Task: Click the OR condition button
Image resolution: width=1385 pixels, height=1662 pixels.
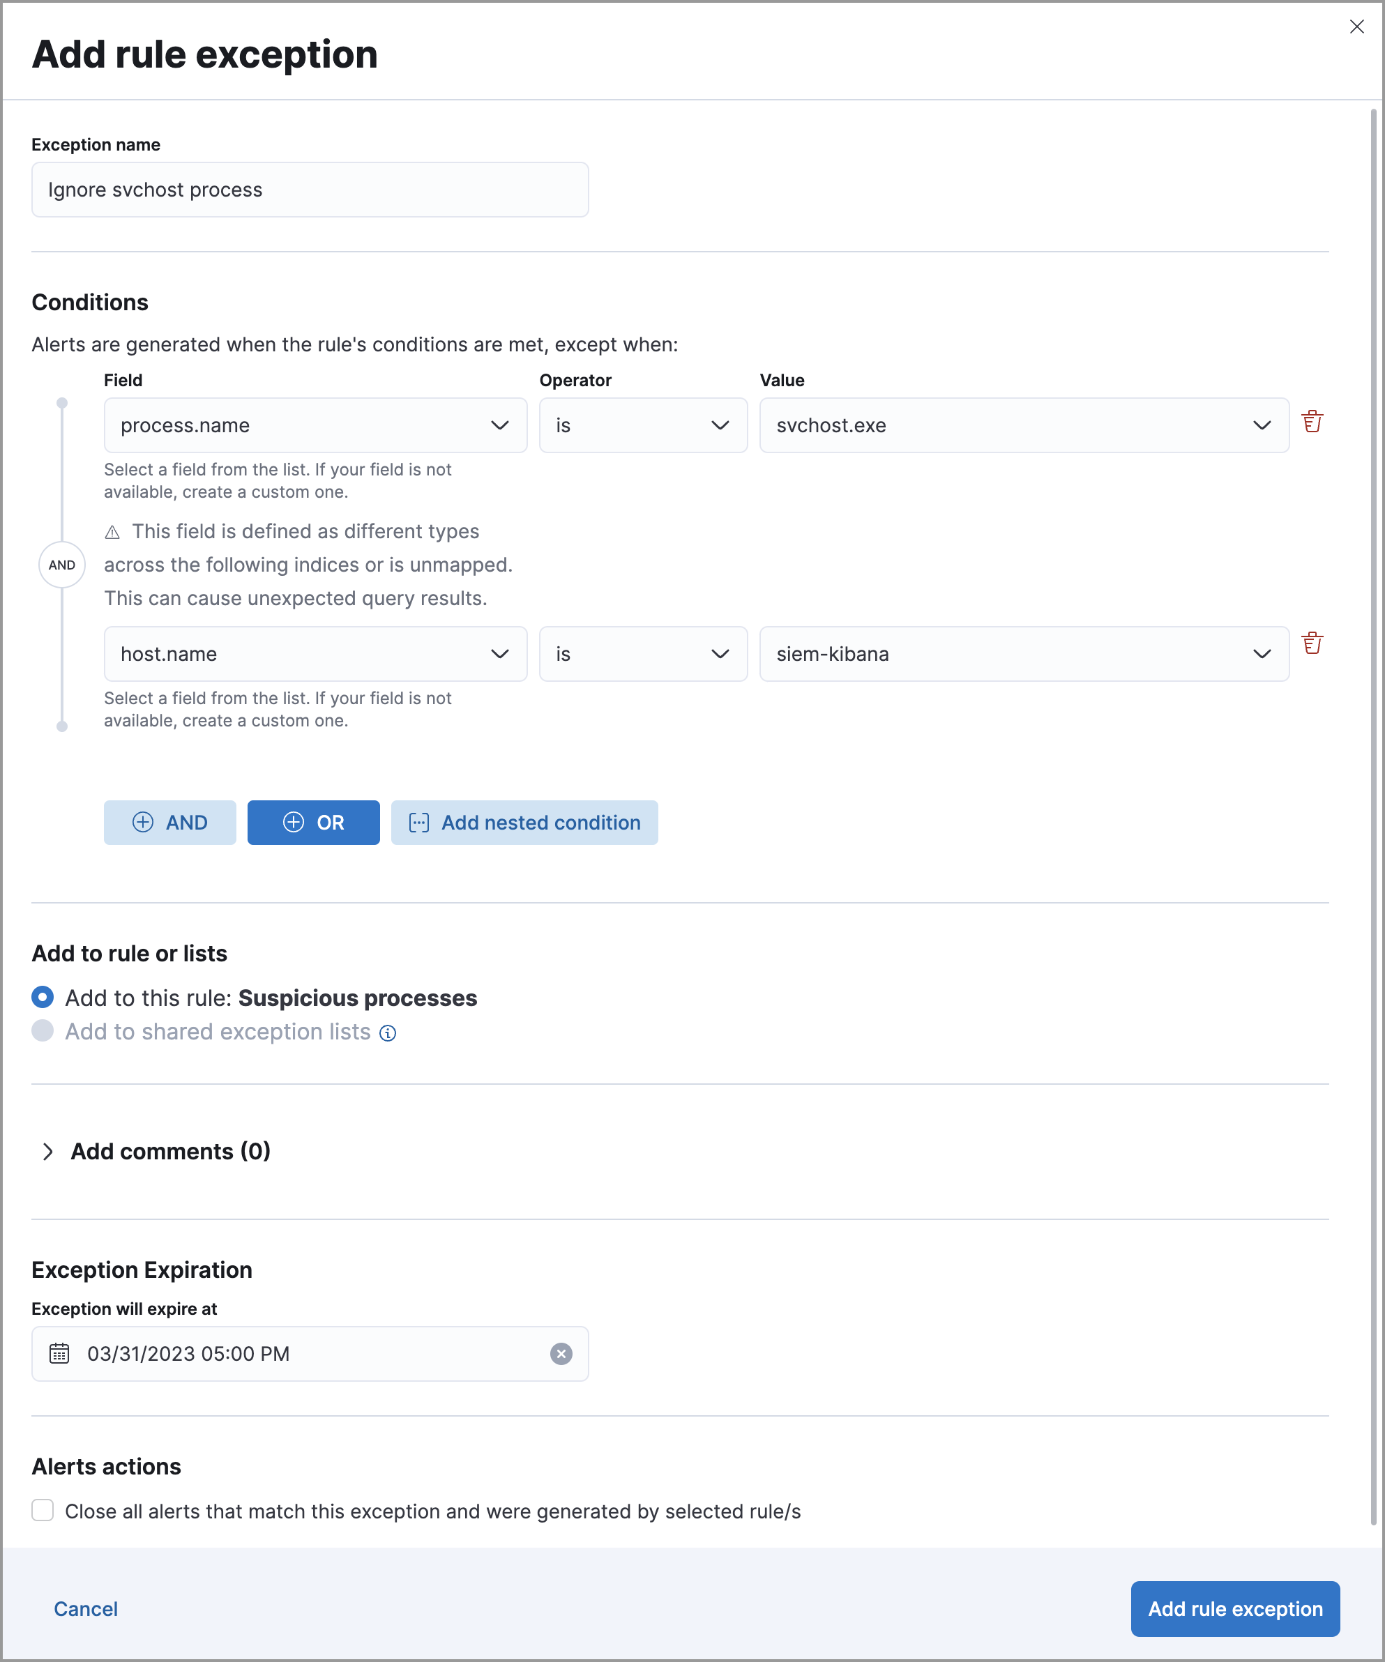Action: point(314,823)
